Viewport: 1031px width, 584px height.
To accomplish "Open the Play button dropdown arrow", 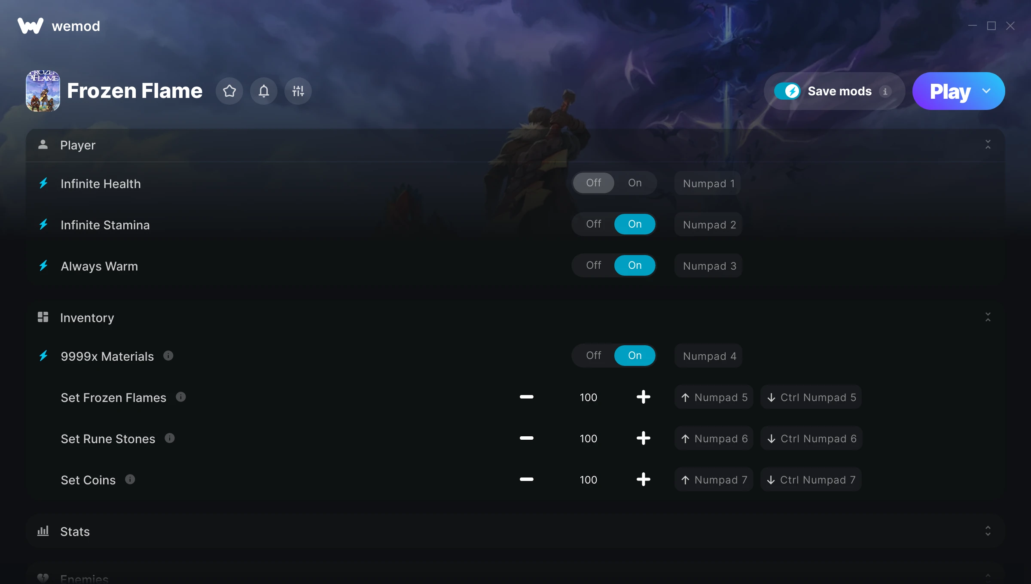I will point(986,91).
